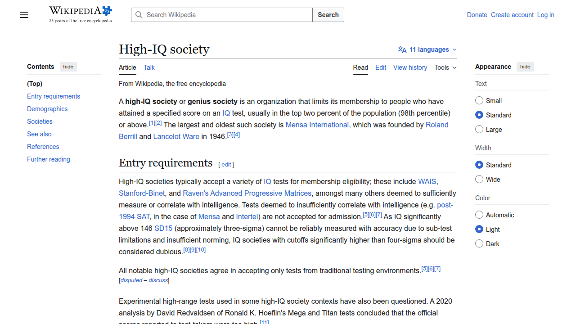Screen dimensions: 576x324
Task: Open the Lancelot Ware link
Action: coord(176,136)
